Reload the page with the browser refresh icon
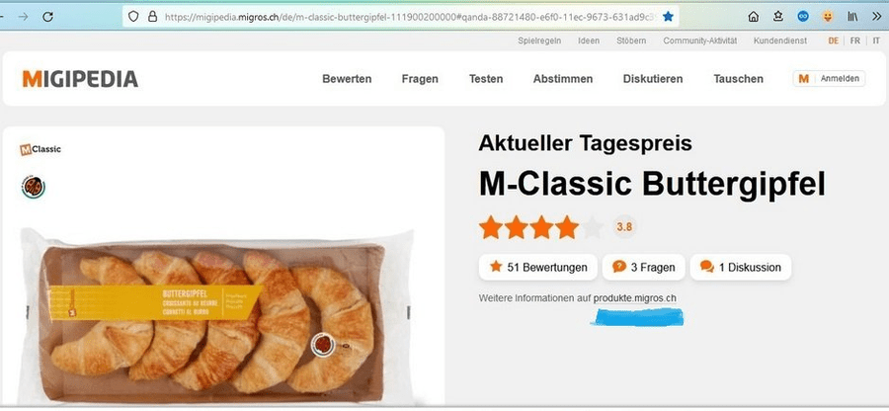This screenshot has width=889, height=411. click(x=48, y=17)
